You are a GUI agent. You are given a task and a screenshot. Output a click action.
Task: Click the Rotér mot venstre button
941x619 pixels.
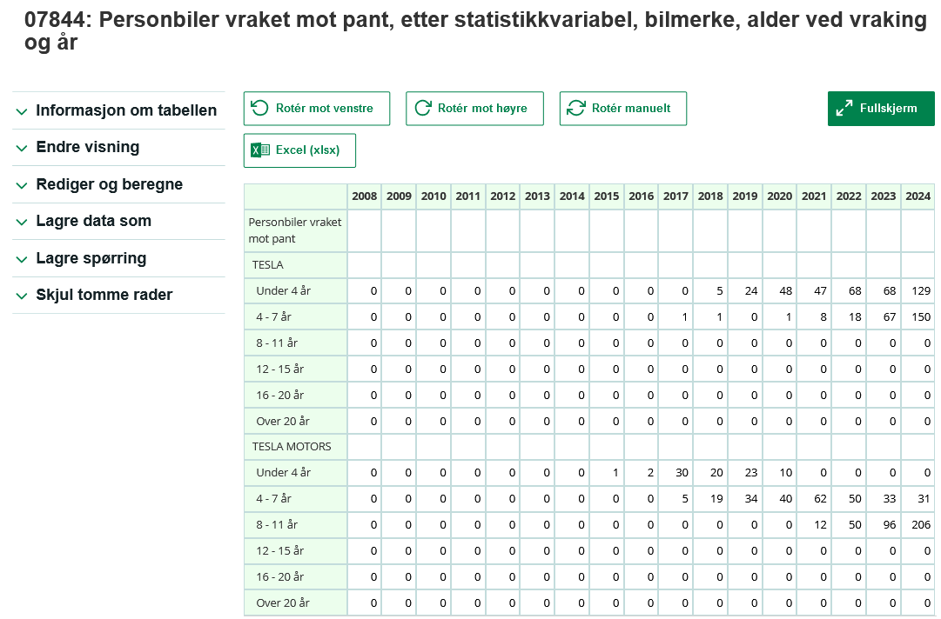[x=316, y=108]
